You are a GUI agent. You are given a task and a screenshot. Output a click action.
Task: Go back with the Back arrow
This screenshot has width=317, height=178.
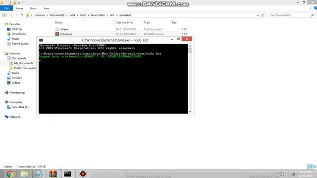tap(4, 15)
